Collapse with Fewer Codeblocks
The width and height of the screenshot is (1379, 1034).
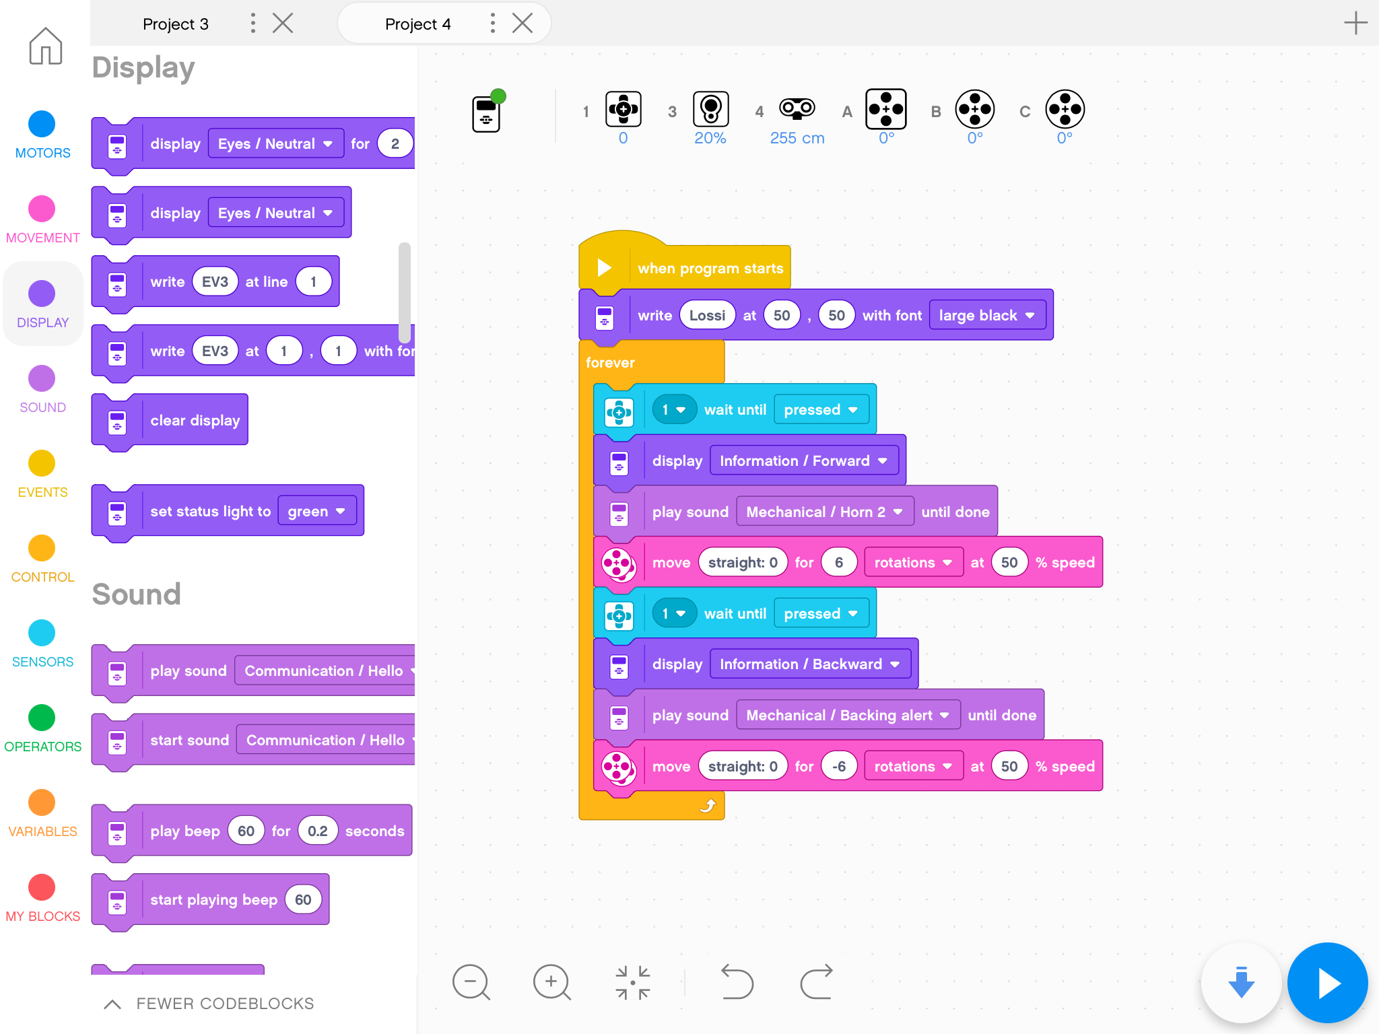coord(209,1003)
